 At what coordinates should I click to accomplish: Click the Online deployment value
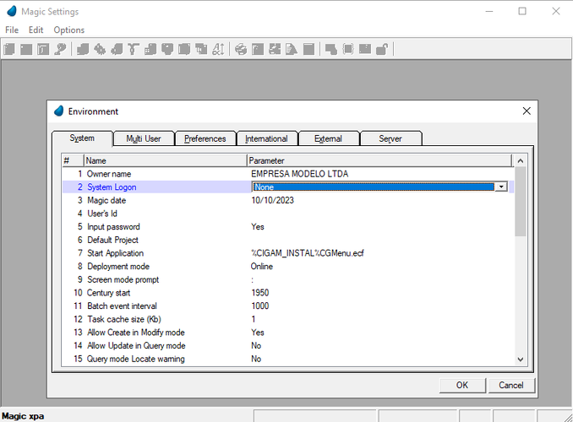pos(262,266)
